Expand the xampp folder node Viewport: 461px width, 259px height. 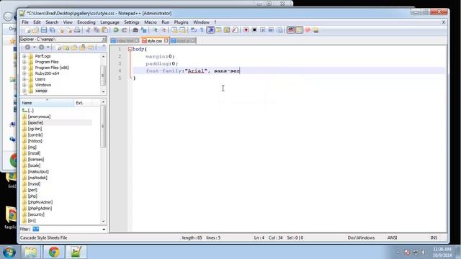24,91
